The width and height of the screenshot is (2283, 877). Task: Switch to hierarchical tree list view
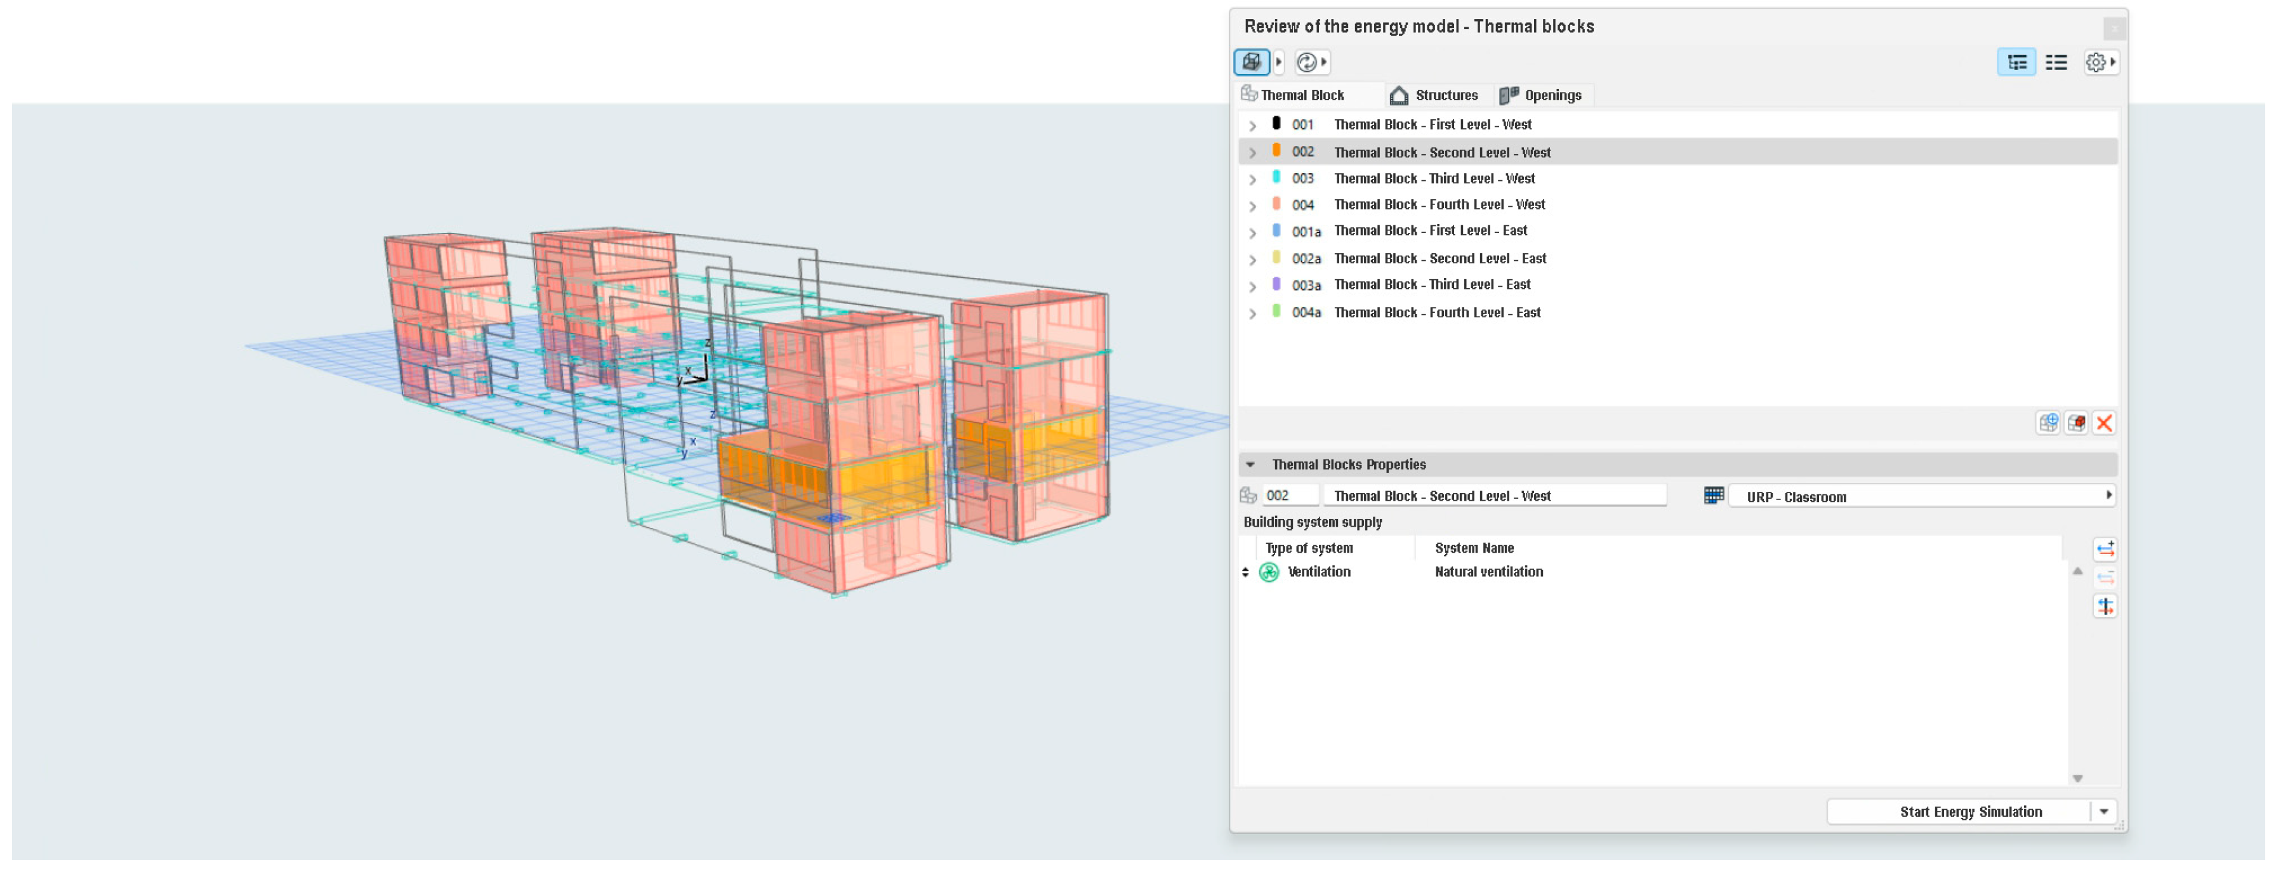2016,62
